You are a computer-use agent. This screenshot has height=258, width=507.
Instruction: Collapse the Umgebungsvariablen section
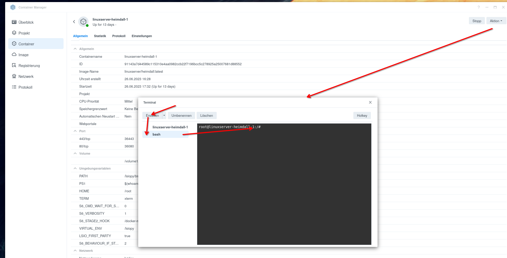pos(75,168)
